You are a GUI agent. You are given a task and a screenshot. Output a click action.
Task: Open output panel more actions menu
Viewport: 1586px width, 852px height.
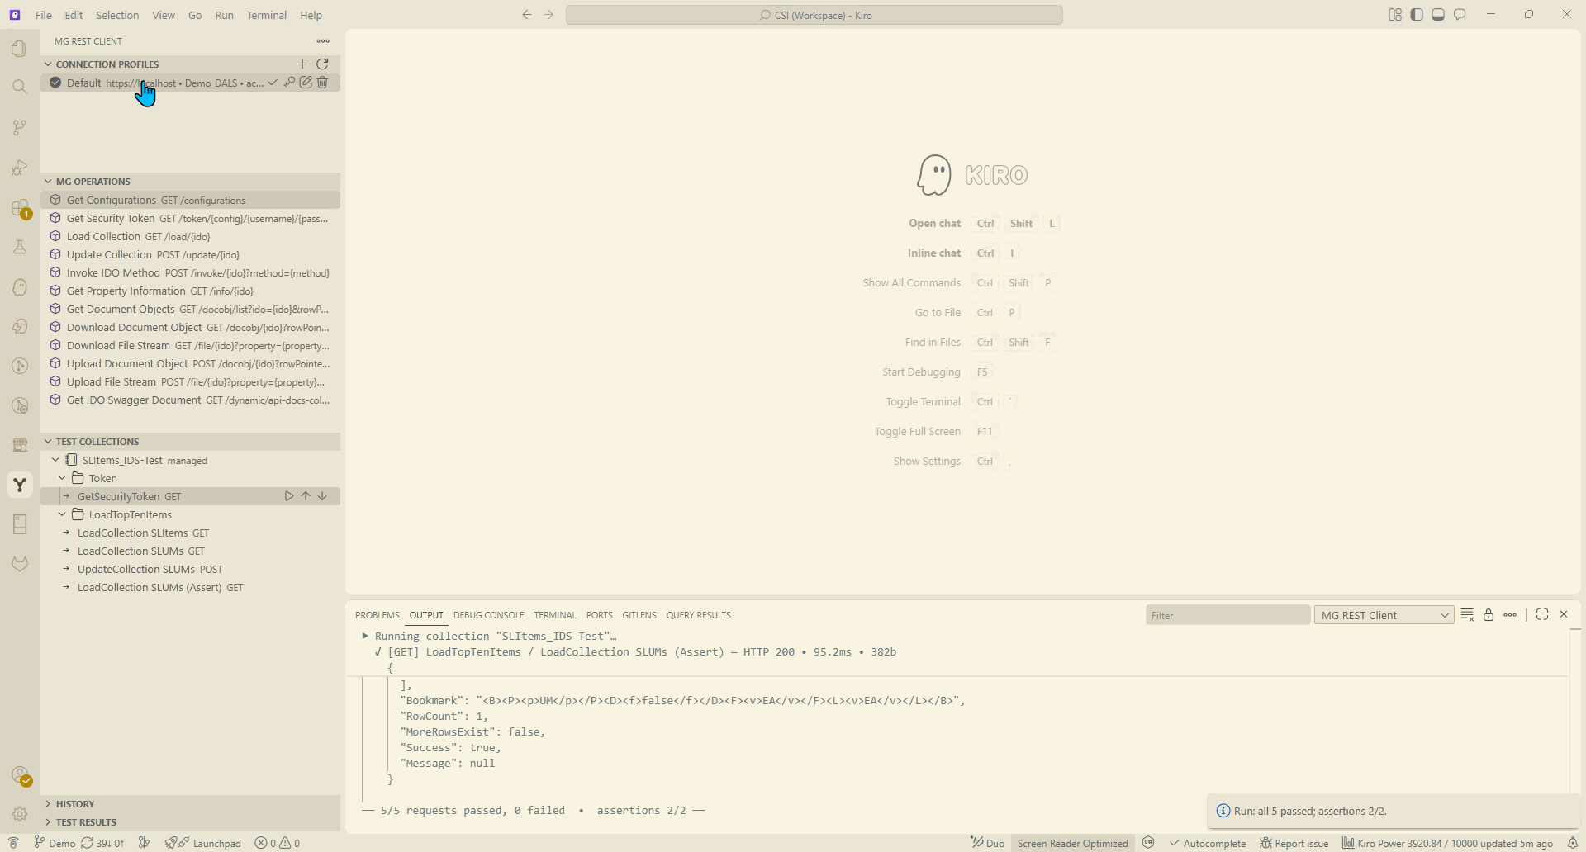(x=1510, y=615)
